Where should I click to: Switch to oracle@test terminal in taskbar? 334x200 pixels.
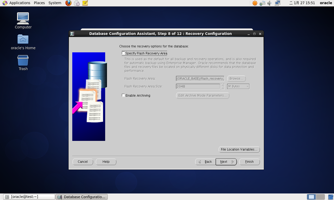tap(29, 197)
